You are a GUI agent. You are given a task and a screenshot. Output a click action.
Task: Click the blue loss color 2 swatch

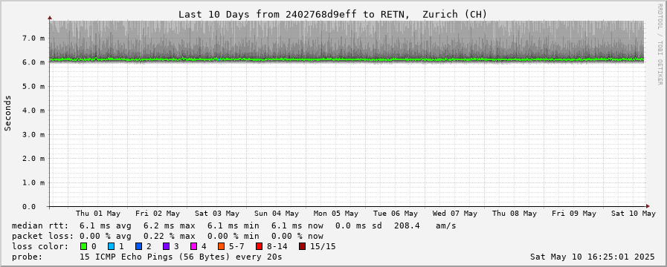[138, 246]
